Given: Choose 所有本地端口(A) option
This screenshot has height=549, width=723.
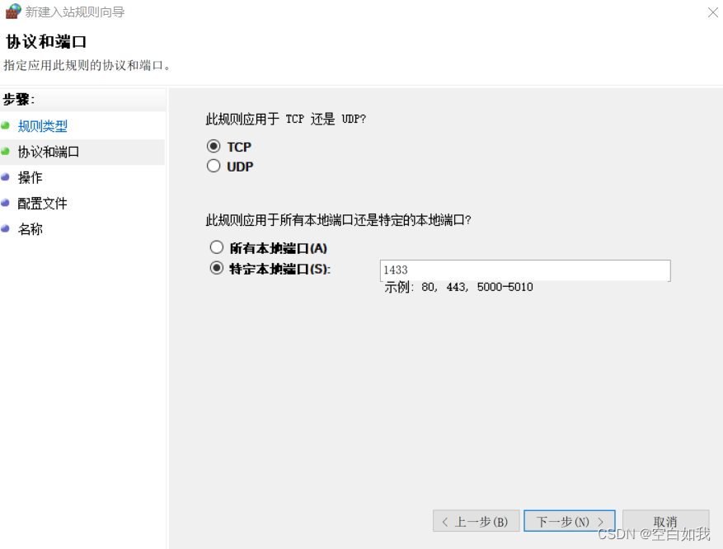Looking at the screenshot, I should (217, 247).
